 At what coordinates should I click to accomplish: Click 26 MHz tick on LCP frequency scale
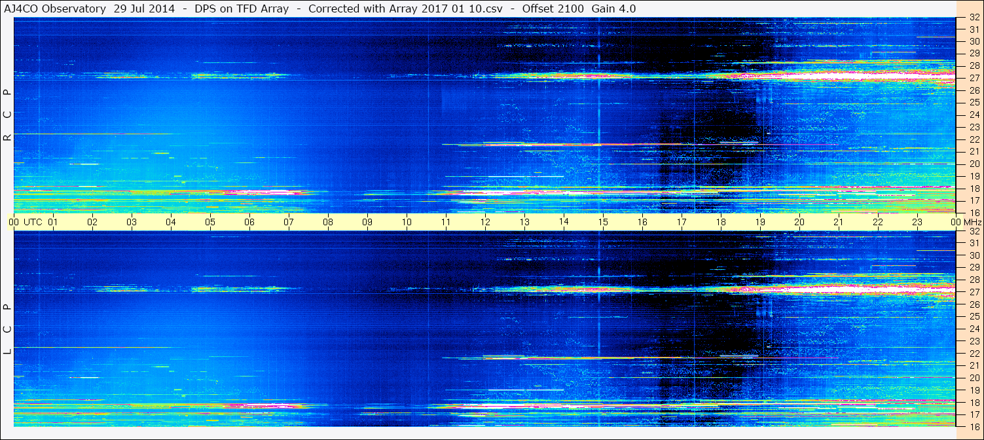(974, 304)
